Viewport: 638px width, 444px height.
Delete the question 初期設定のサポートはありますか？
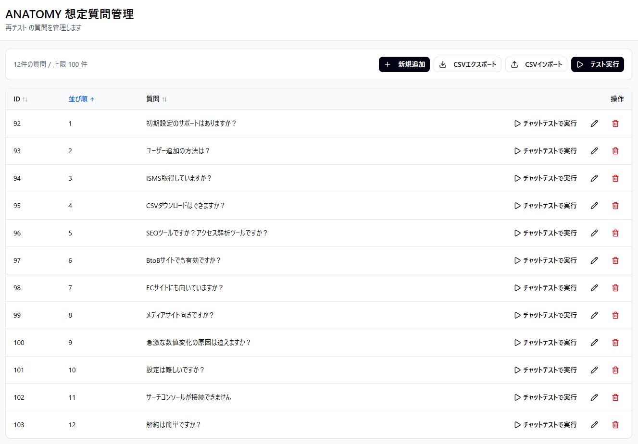coord(615,123)
